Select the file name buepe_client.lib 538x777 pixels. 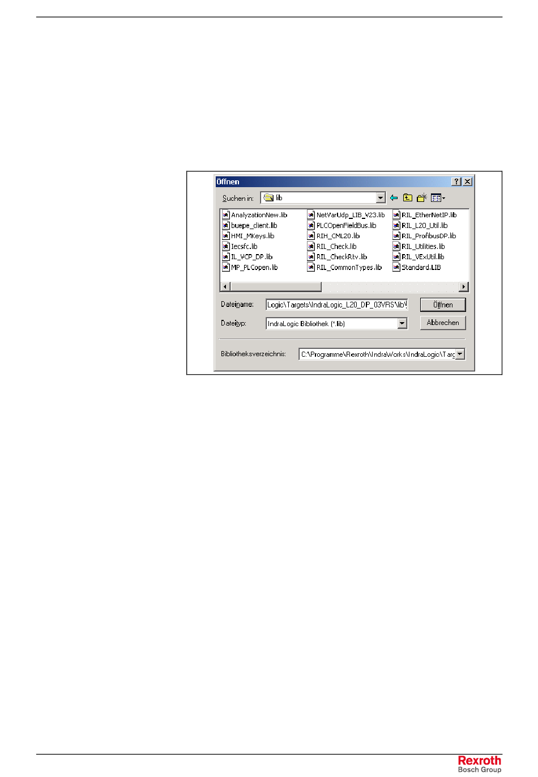tap(254, 225)
